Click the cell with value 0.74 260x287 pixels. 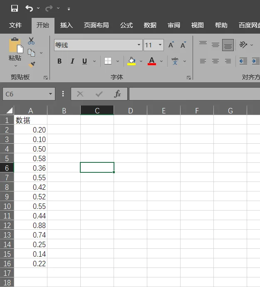pyautogui.click(x=31, y=235)
